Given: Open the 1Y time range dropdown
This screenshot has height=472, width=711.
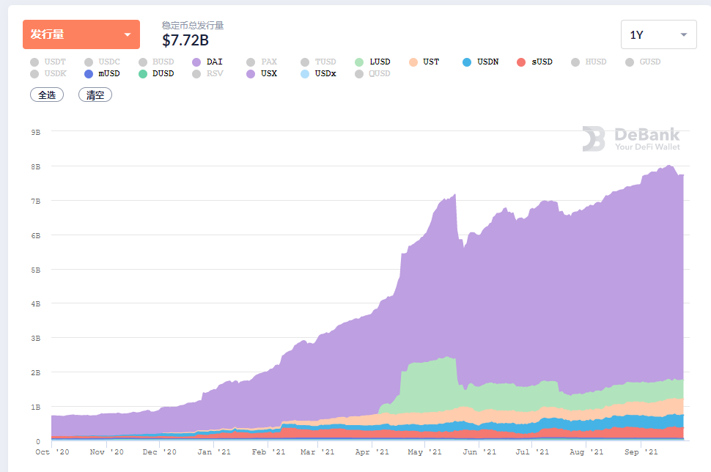Looking at the screenshot, I should 657,34.
